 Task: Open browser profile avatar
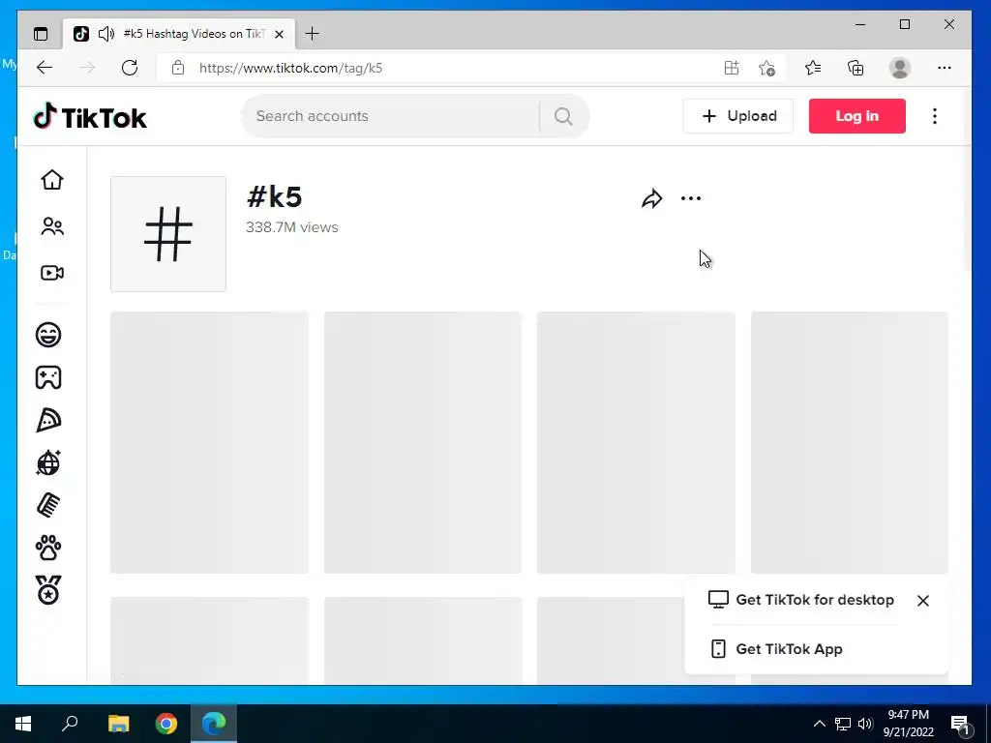899,68
